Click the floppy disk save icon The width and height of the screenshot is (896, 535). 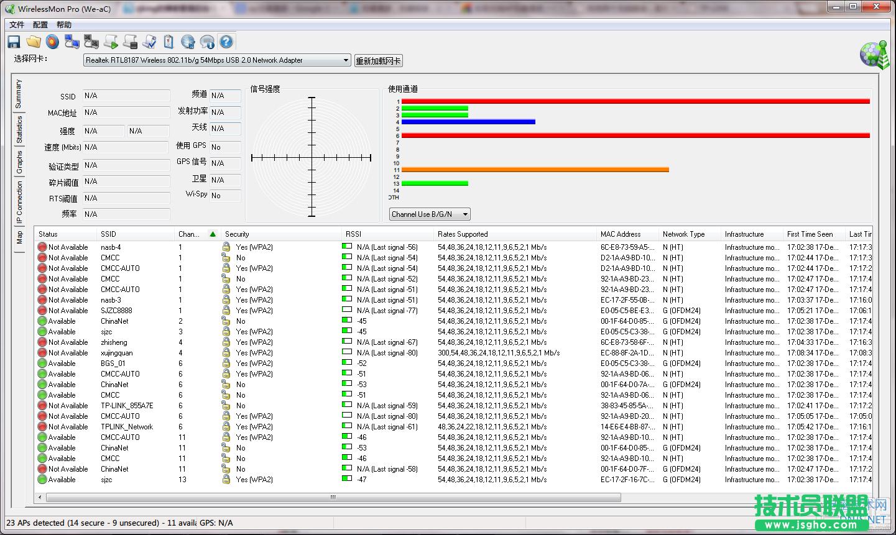[x=14, y=42]
